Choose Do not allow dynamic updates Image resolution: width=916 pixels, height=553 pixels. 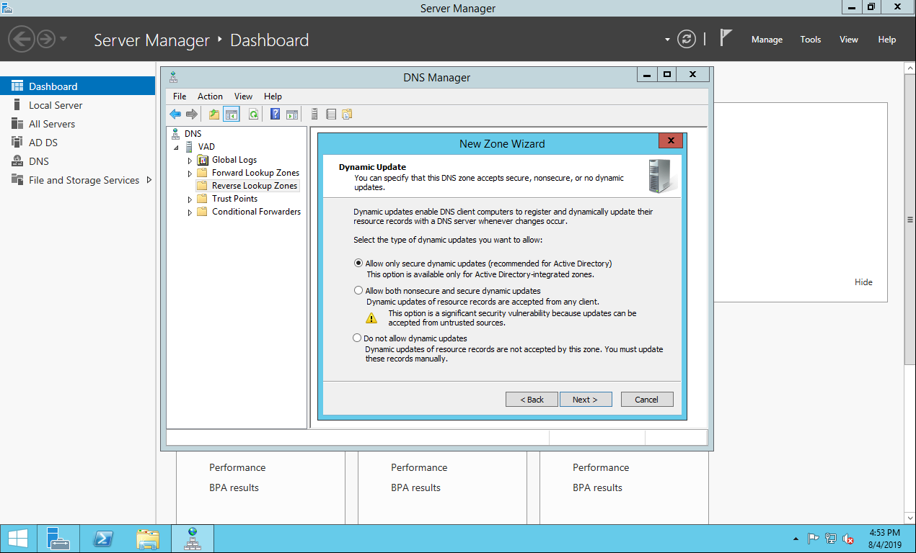(x=357, y=338)
